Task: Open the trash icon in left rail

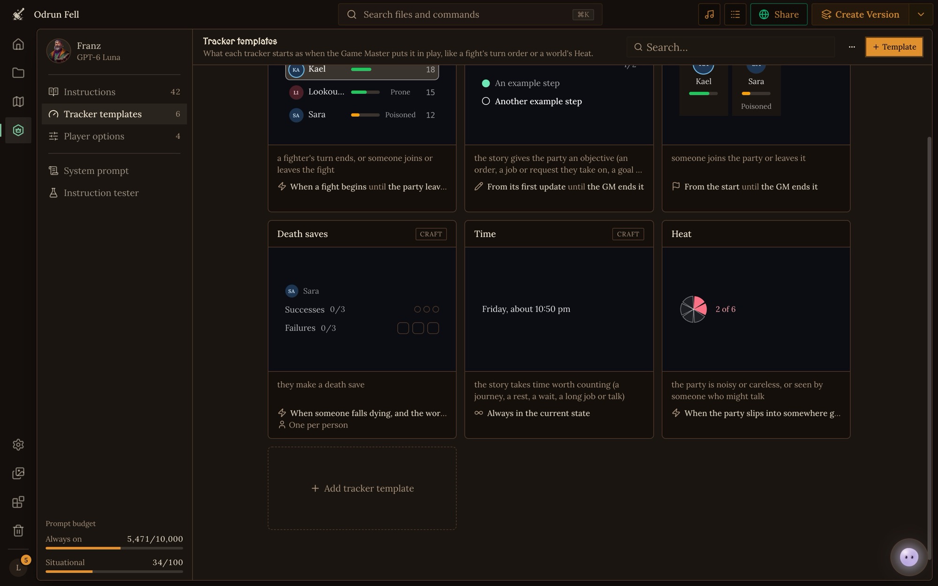Action: [18, 531]
